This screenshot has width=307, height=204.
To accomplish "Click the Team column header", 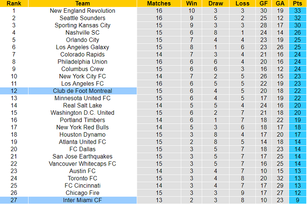I will pos(82,4).
